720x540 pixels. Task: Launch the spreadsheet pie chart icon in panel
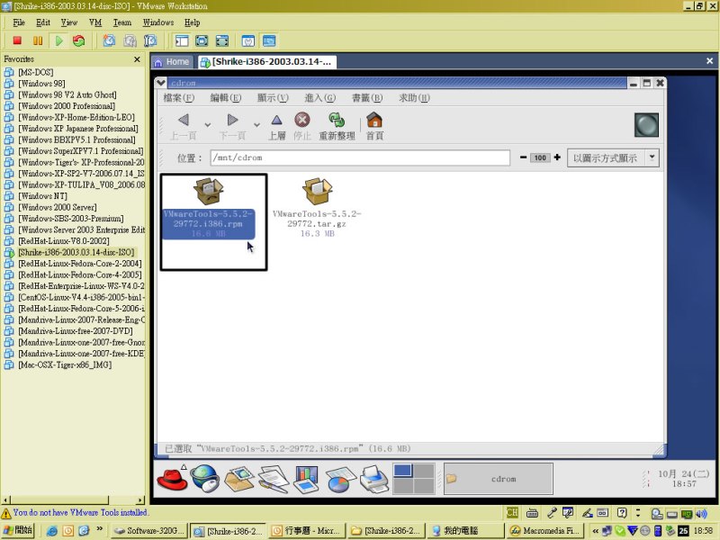pyautogui.click(x=340, y=480)
